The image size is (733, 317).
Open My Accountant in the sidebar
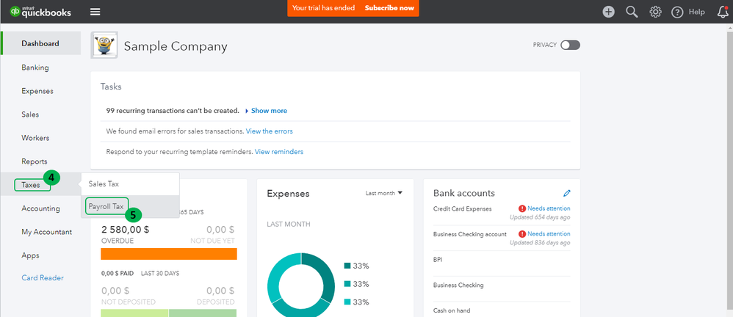click(47, 232)
